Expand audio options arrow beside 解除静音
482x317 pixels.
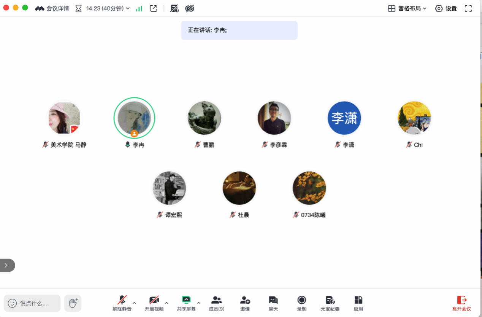click(x=134, y=303)
